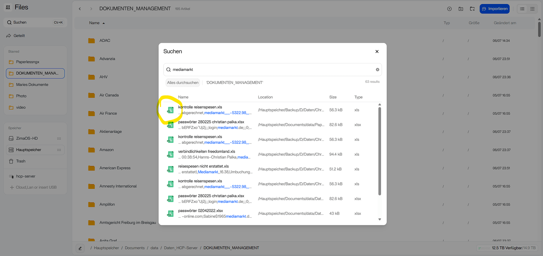Screen dimensions: 543x256
Task: Click the 12.5 TB Verfügbar storage indicator
Action: pyautogui.click(x=507, y=248)
